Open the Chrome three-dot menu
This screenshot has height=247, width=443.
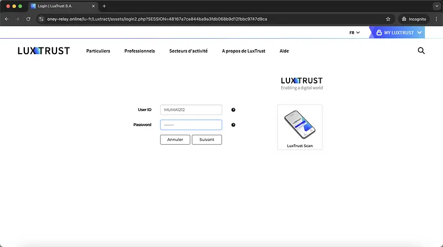pyautogui.click(x=436, y=19)
